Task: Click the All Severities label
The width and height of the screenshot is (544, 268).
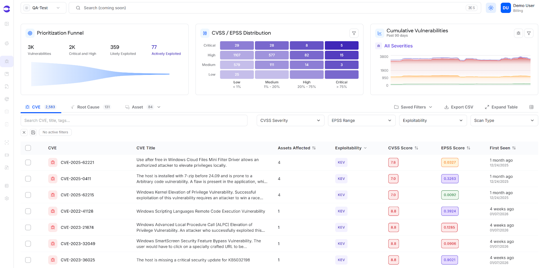Action: coord(398,46)
